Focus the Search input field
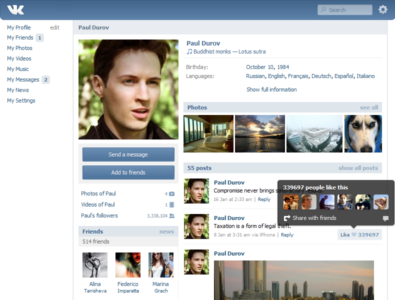This screenshot has height=300, width=395. 345,10
